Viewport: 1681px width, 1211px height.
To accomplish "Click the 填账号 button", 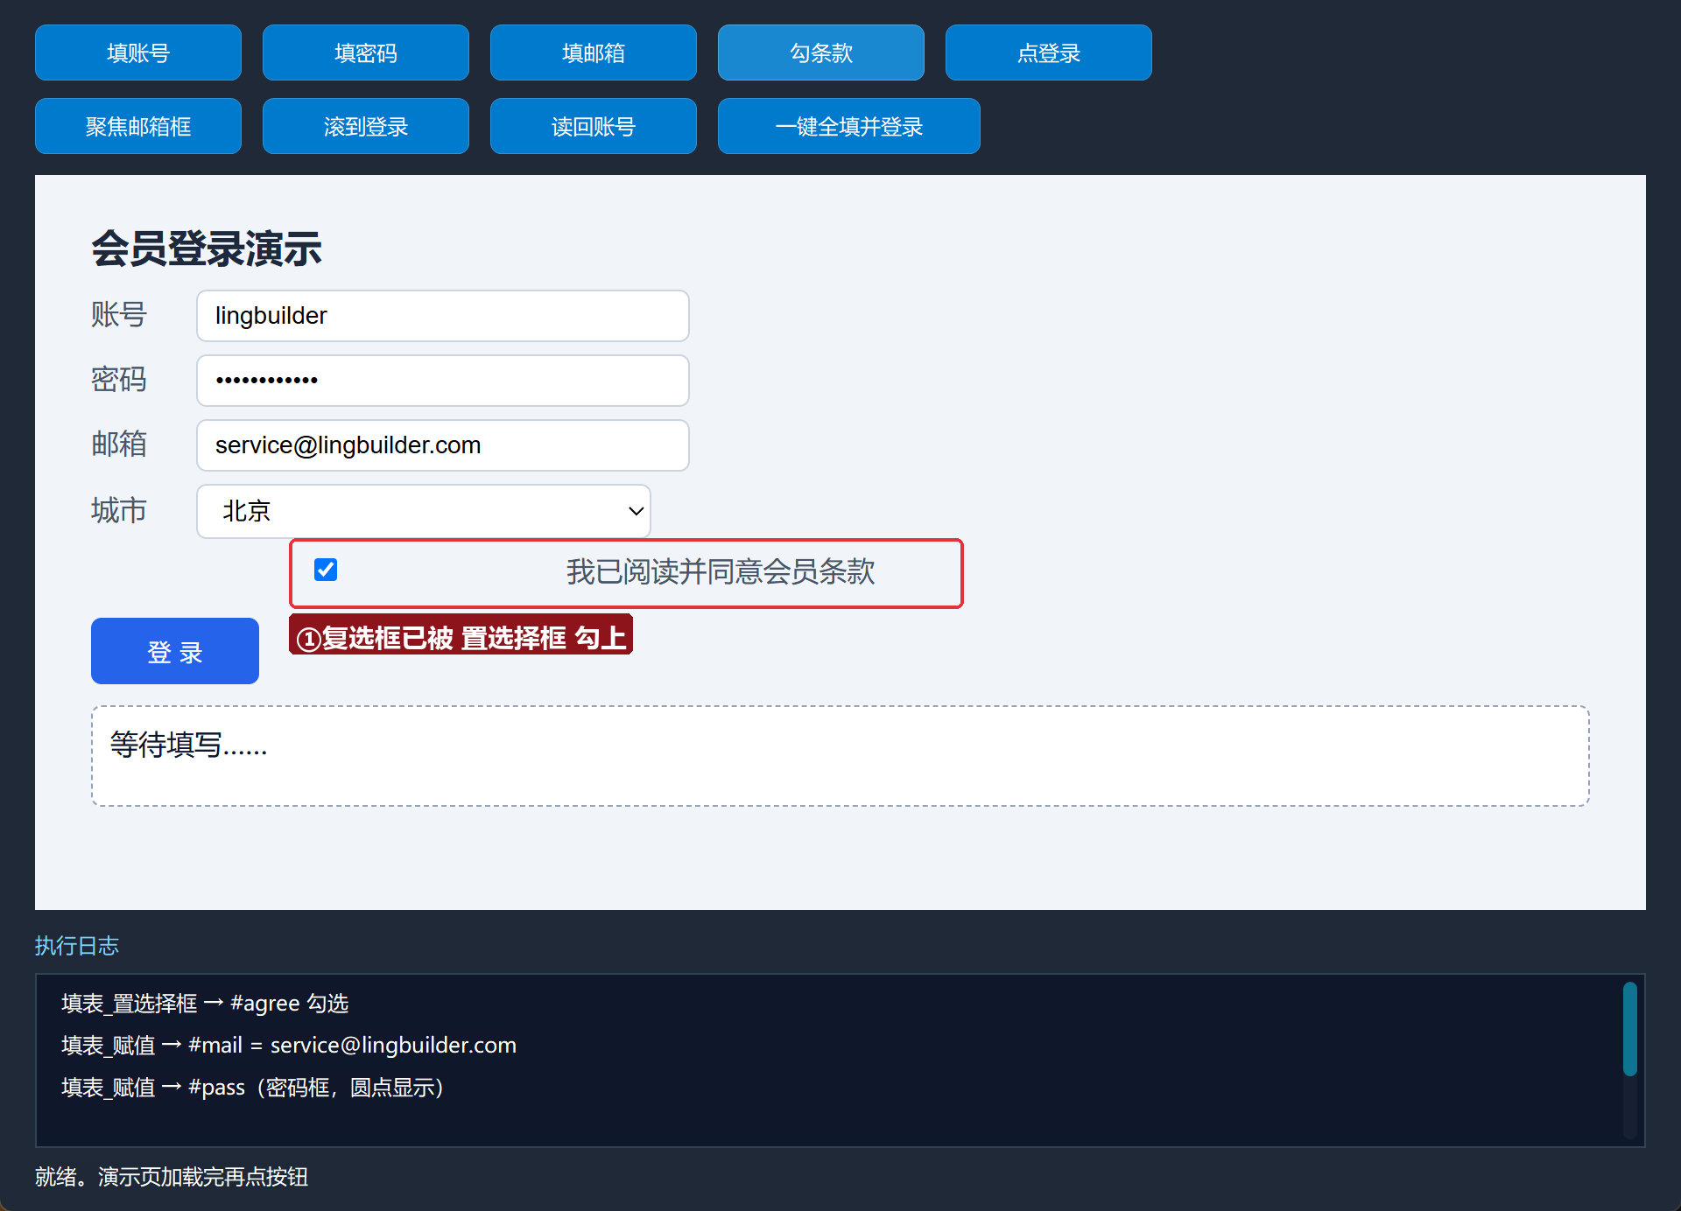I will pos(138,52).
